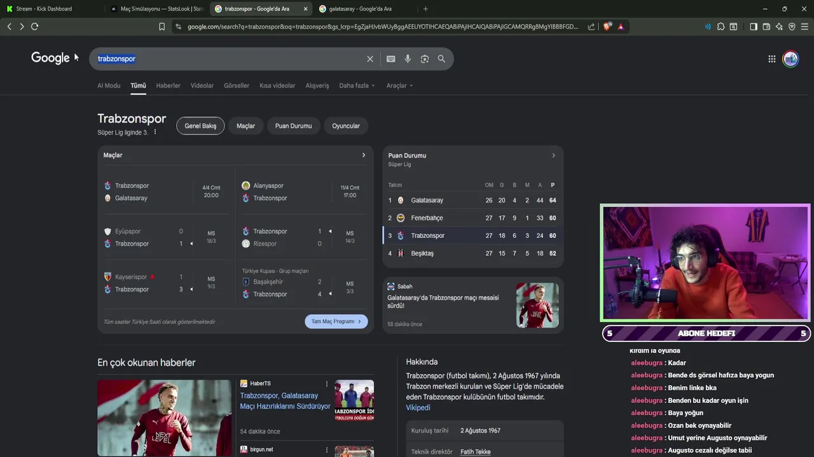
Task: Share this page via the address bar share icon
Action: pyautogui.click(x=591, y=27)
